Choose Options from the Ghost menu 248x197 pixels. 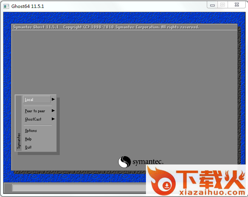point(31,131)
